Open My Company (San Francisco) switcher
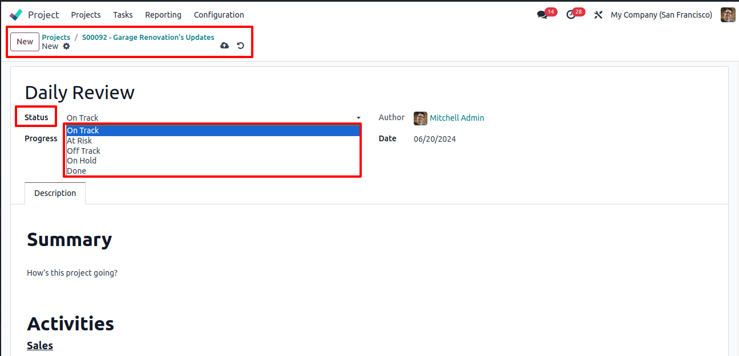Viewport: 739px width, 356px height. tap(661, 15)
